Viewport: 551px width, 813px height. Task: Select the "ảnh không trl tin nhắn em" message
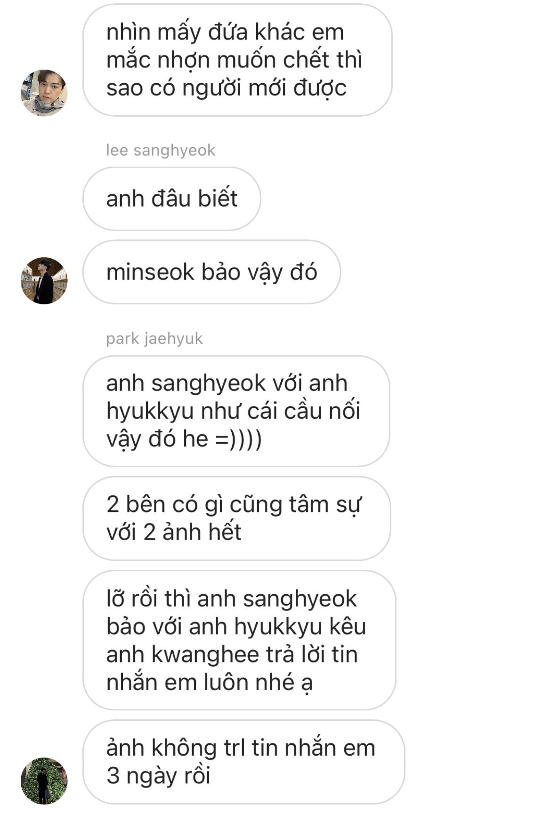(x=243, y=762)
